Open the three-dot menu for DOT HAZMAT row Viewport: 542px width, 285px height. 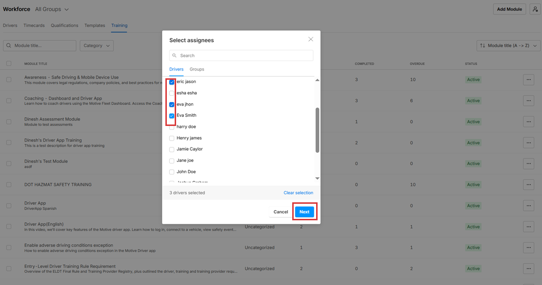(528, 185)
